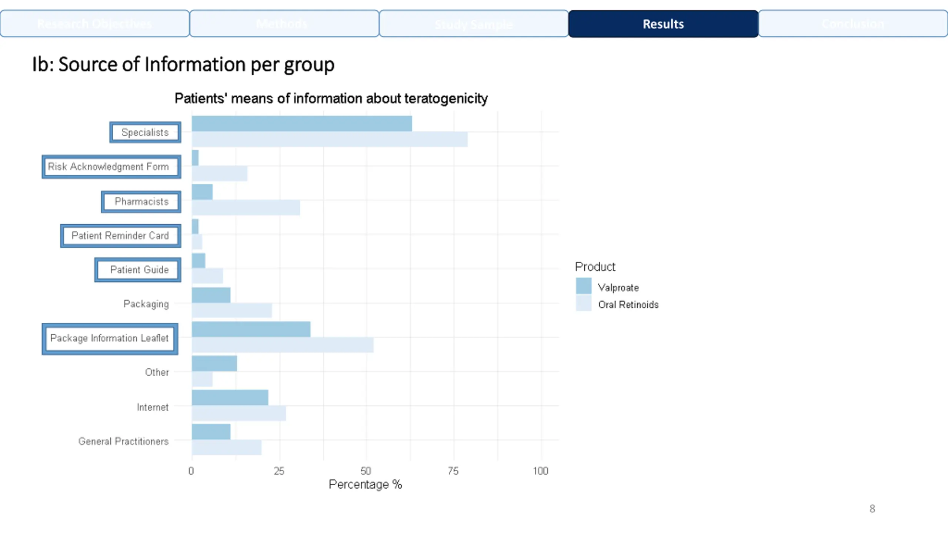The image size is (948, 533).
Task: Click the Risk Acknowledgment Form label
Action: coord(111,167)
